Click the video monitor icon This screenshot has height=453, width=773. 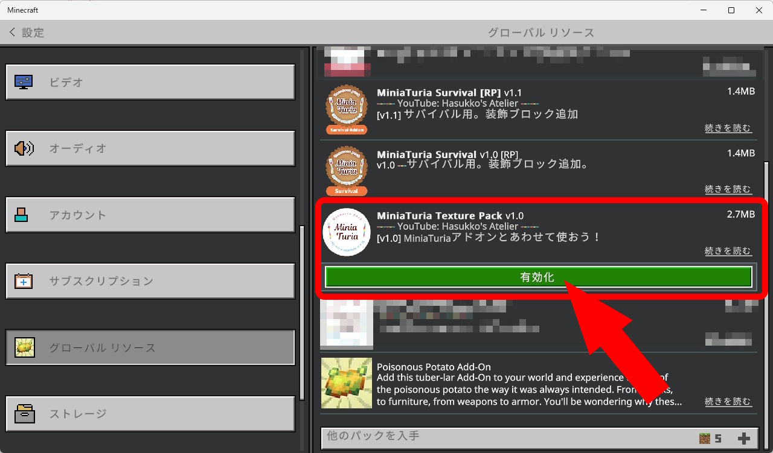(24, 82)
